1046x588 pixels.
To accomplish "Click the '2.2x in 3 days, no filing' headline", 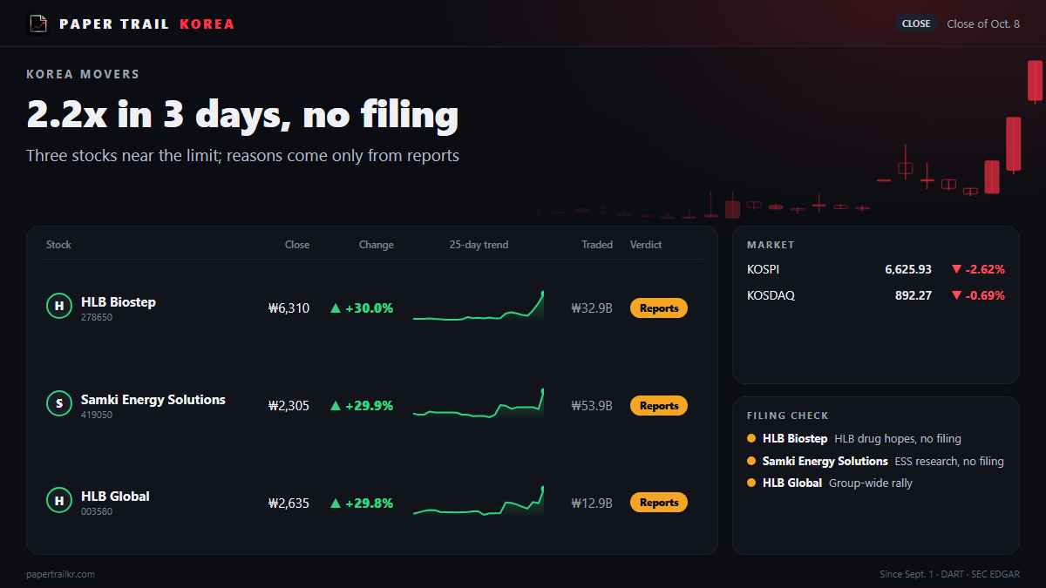I will tap(242, 114).
